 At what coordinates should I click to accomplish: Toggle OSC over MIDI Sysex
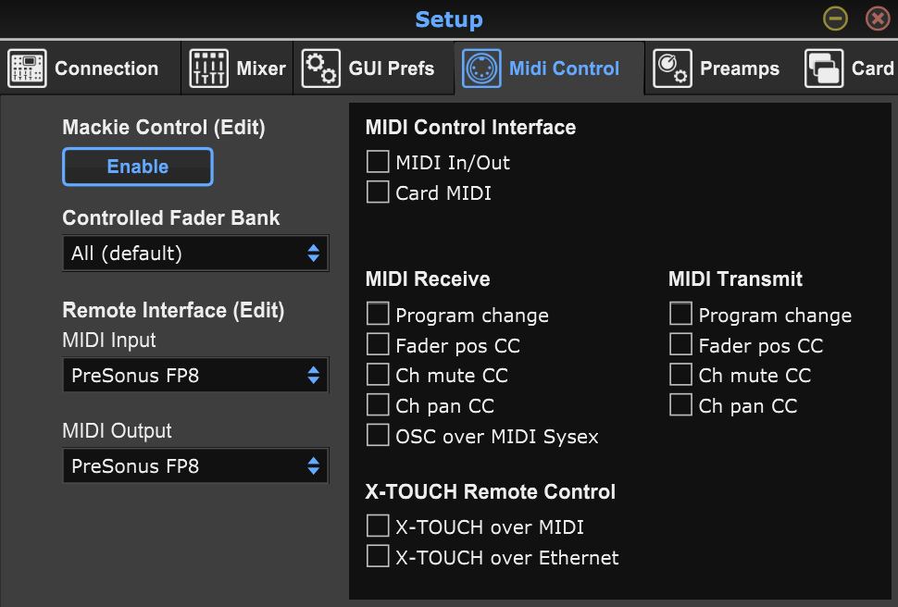[x=378, y=436]
